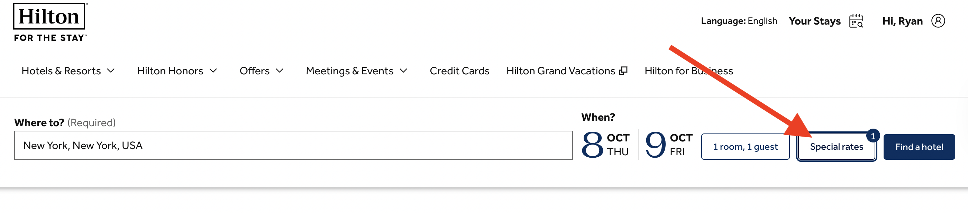Screen dimensions: 968x213
Task: Open the Credit Cards menu item
Action: click(459, 71)
